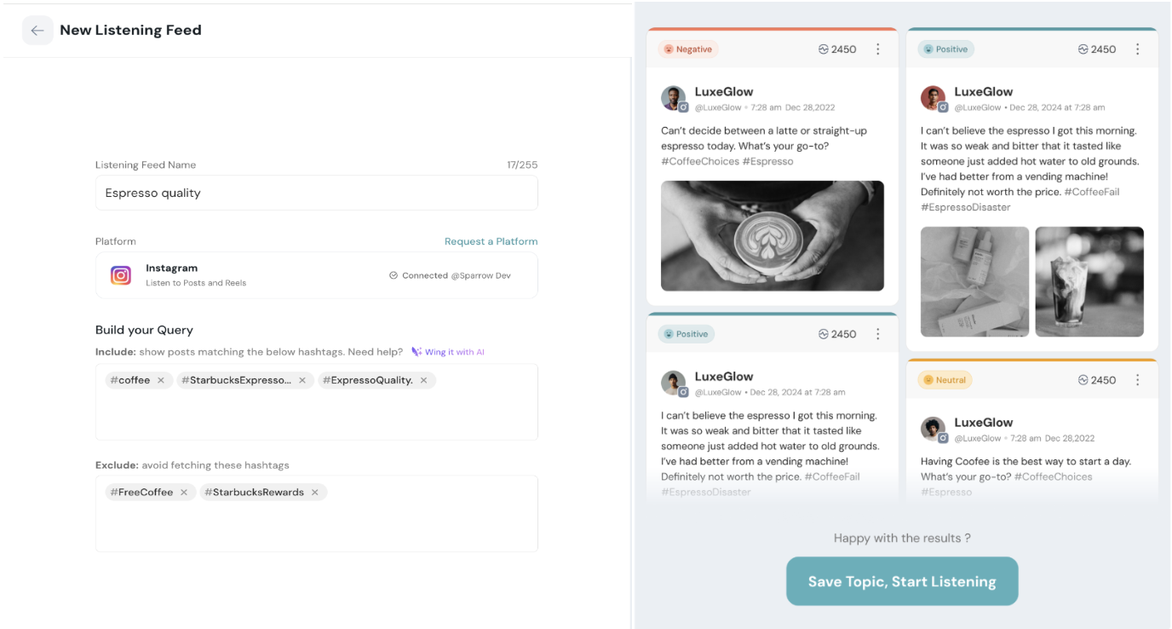Remove the #coffee hashtag chip
Image resolution: width=1172 pixels, height=629 pixels.
pyautogui.click(x=161, y=380)
